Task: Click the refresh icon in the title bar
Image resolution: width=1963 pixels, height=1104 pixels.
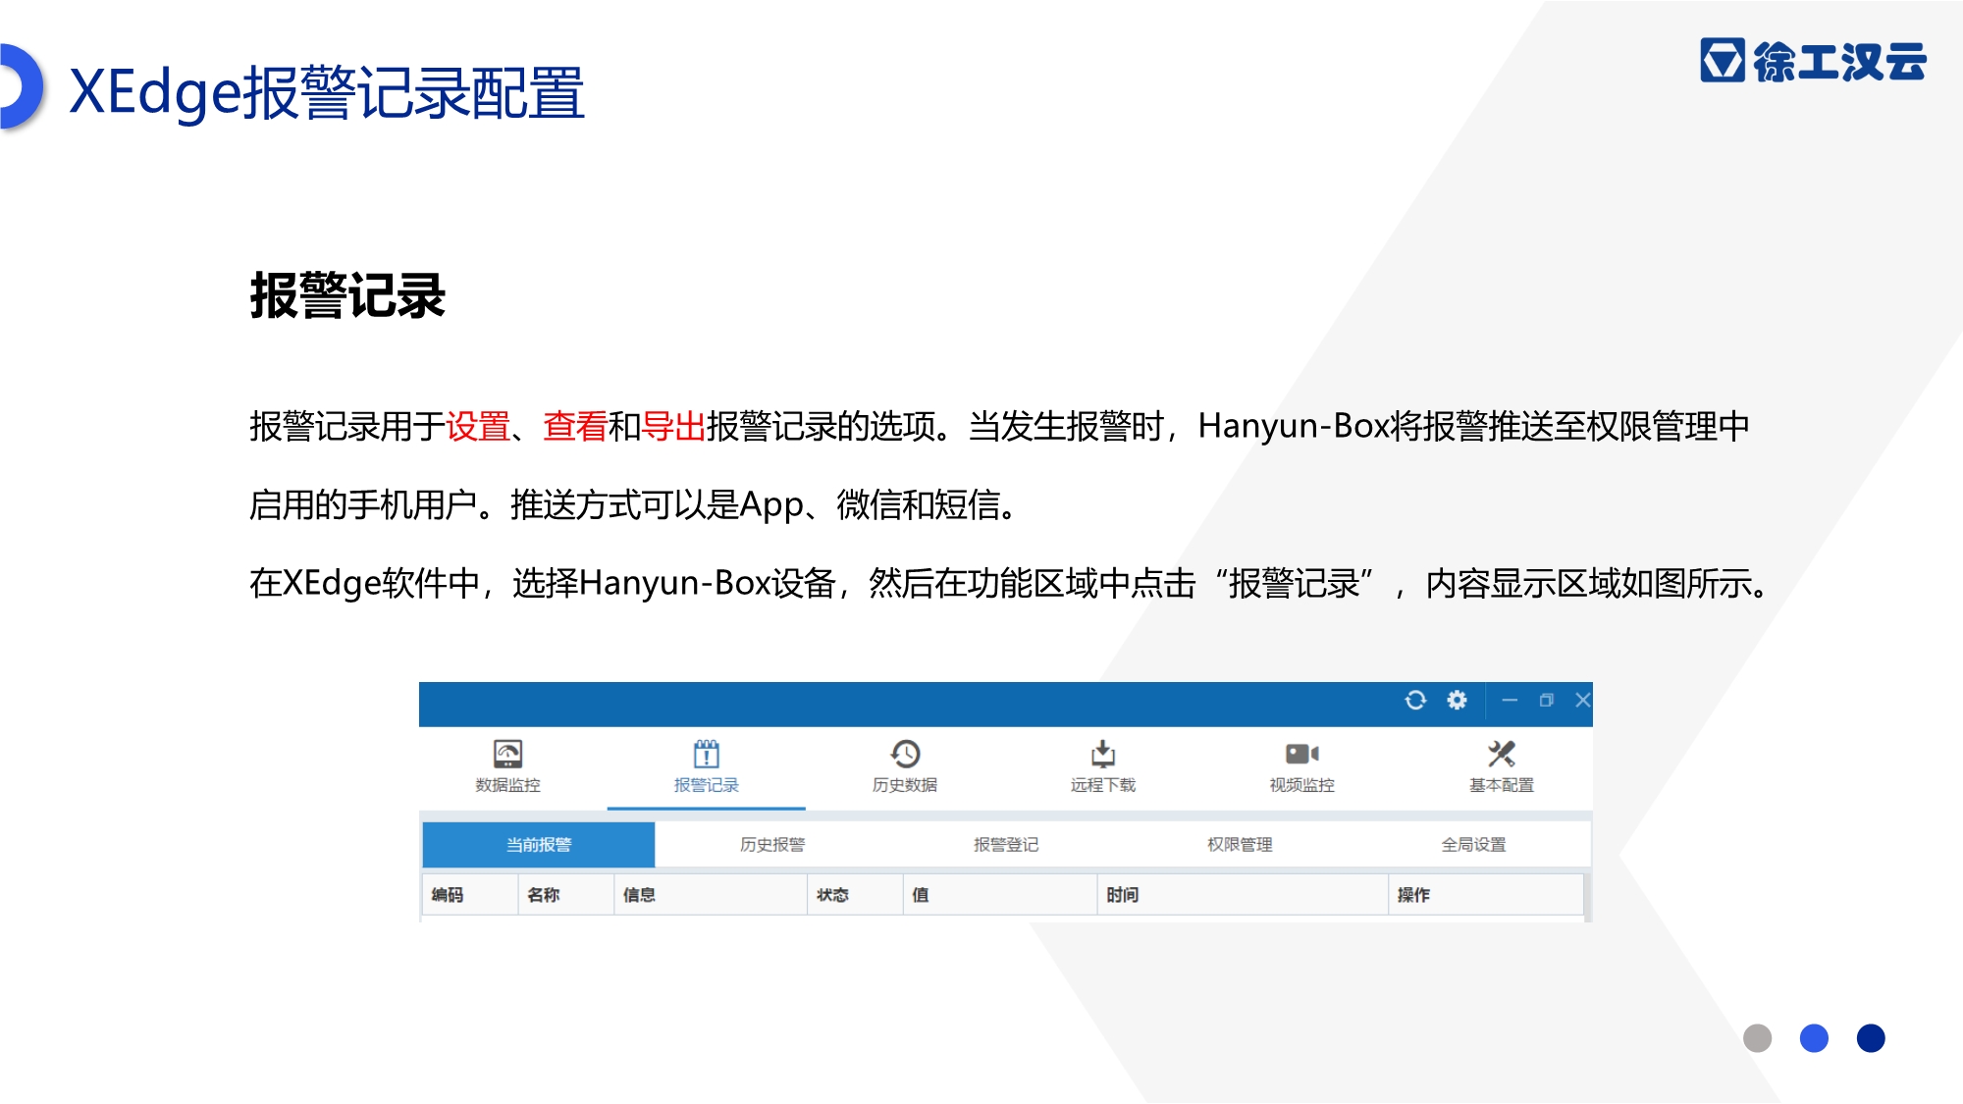Action: [1415, 700]
